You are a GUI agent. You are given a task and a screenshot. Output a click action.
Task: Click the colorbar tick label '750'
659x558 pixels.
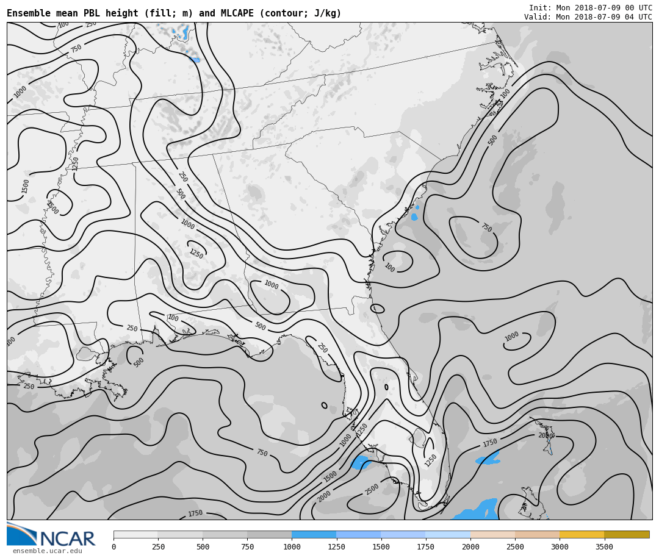(x=247, y=546)
